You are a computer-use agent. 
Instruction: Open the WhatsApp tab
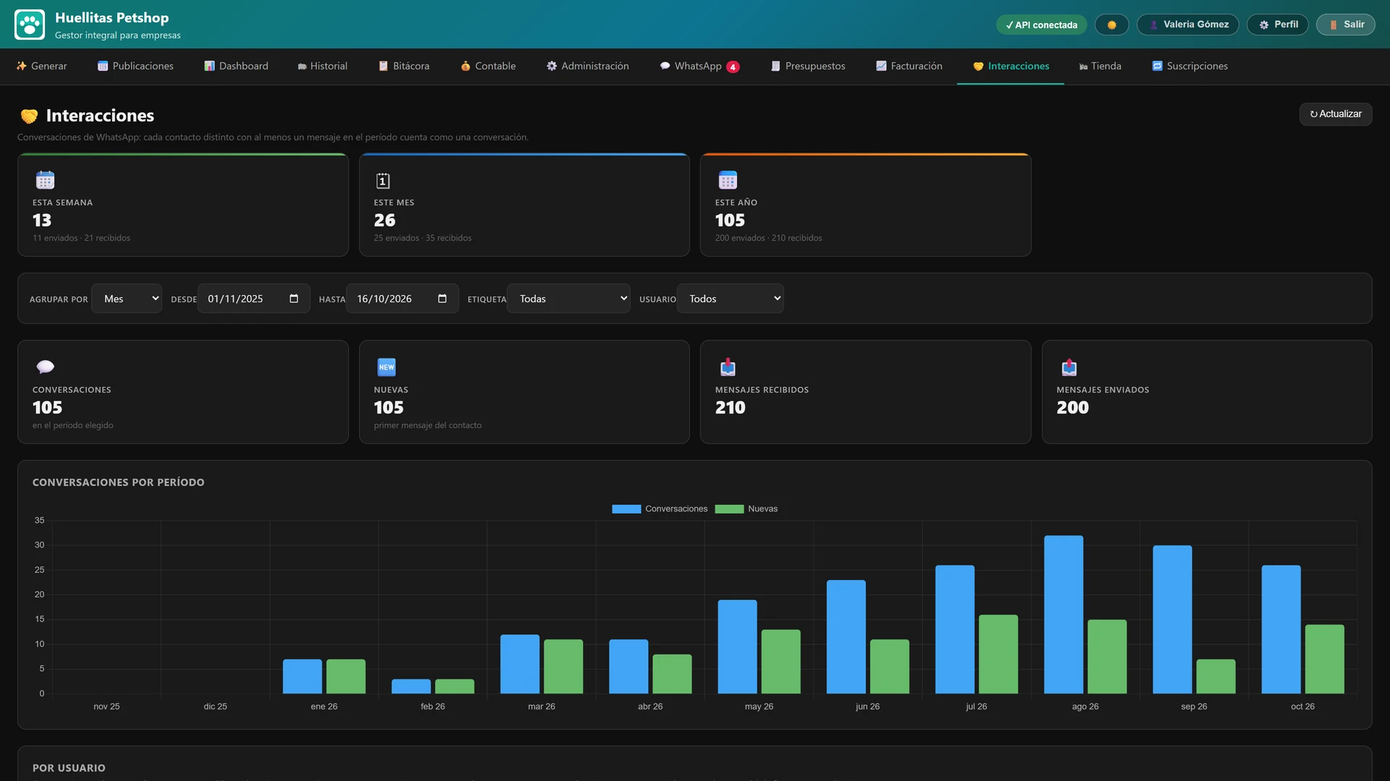(699, 66)
